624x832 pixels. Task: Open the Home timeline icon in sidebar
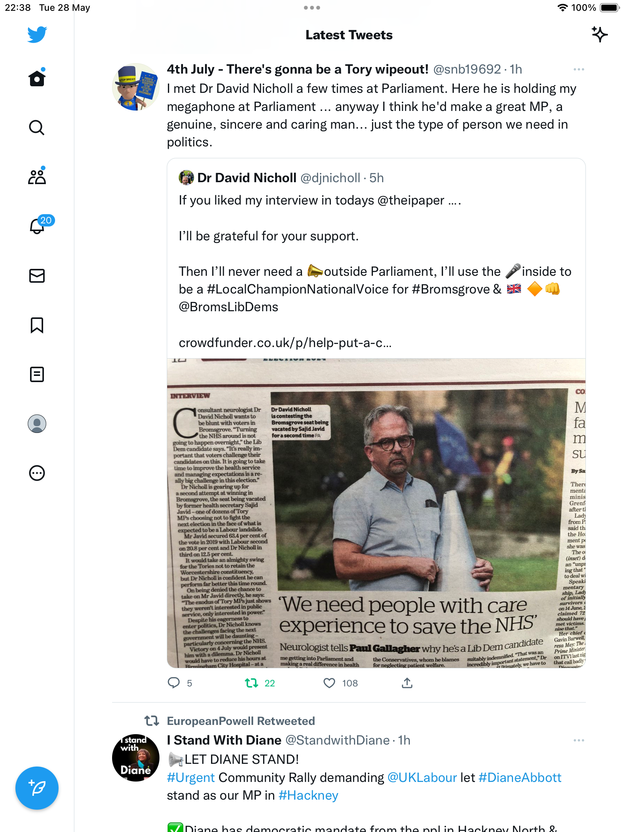(37, 78)
